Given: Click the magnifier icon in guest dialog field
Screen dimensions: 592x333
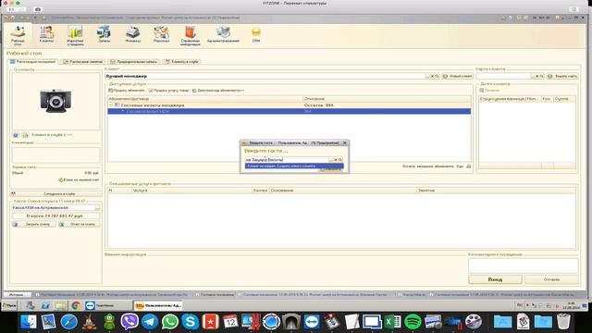Looking at the screenshot, I should (340, 160).
